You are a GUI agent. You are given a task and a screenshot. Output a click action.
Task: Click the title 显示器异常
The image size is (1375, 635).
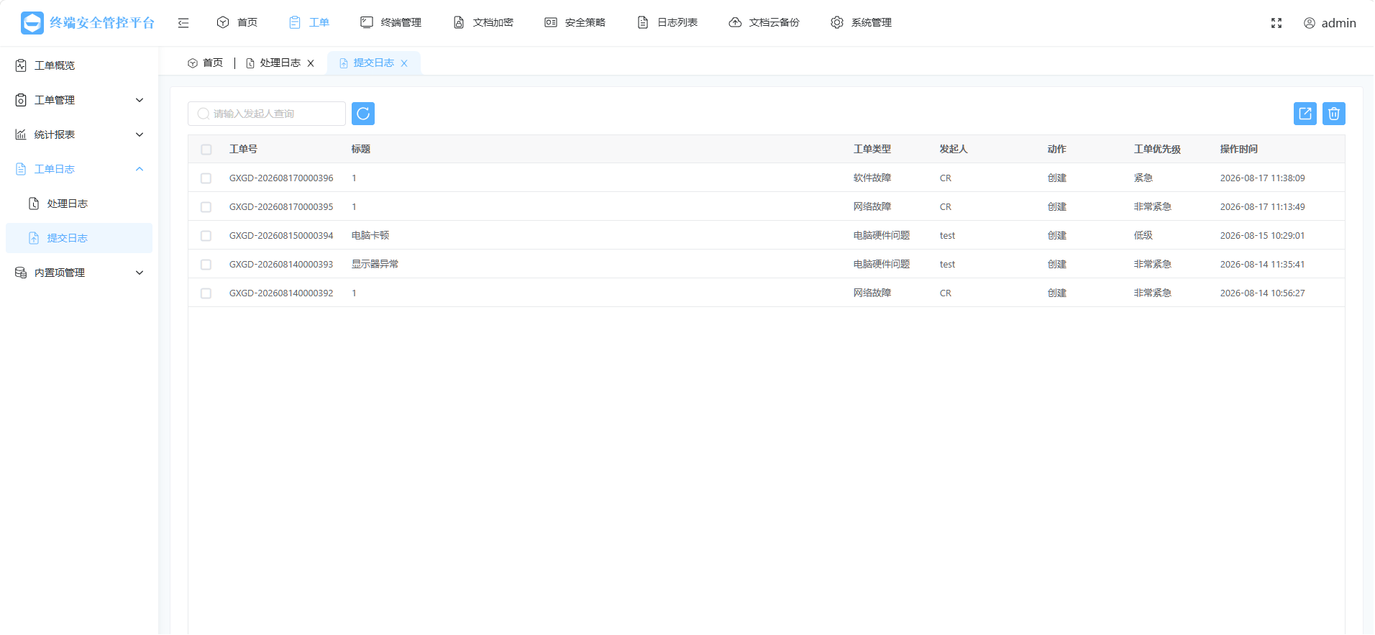(x=375, y=265)
